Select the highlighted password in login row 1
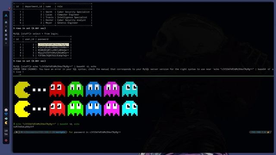The width and height of the screenshot is (276, 155). (53, 45)
